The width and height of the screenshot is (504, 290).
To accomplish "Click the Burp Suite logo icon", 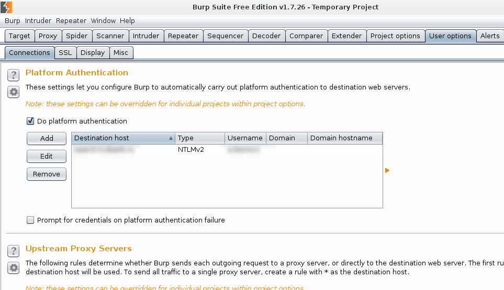I will point(6,7).
